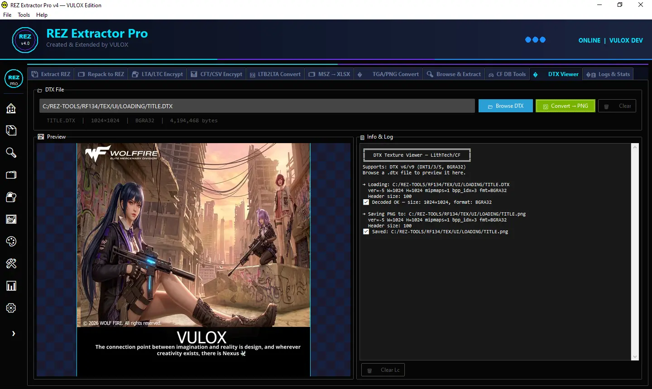The height and width of the screenshot is (389, 652).
Task: Go to the Browse & Extract tab
Action: tap(454, 74)
